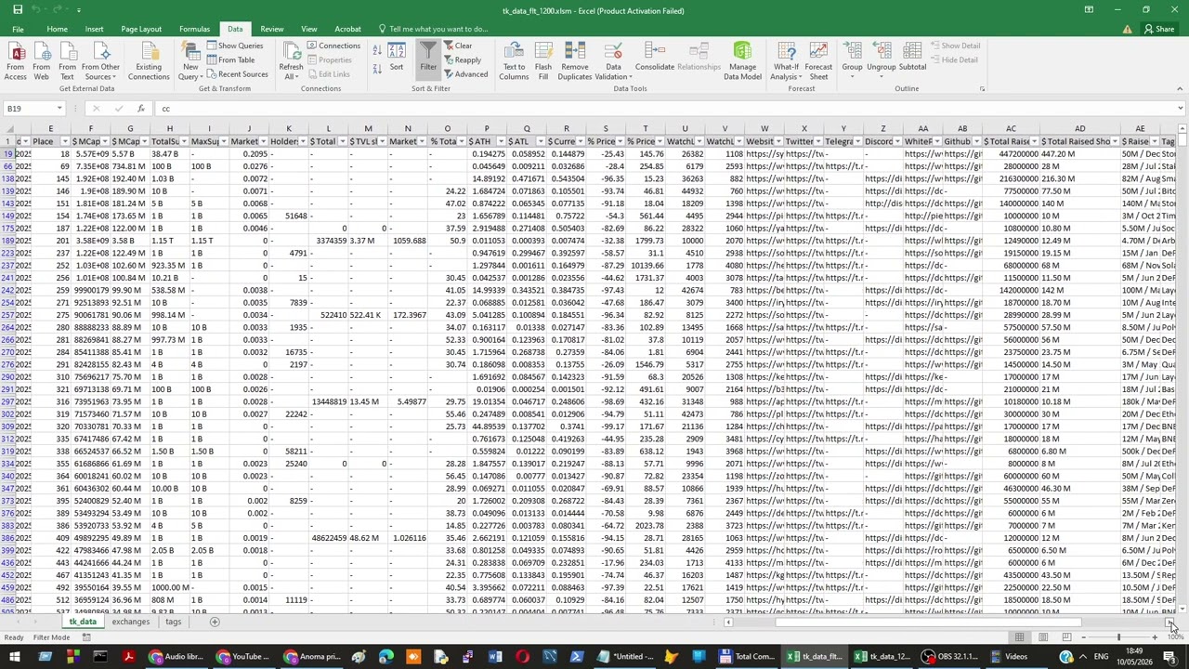The height and width of the screenshot is (669, 1189).
Task: Import data From Web
Action: click(x=41, y=60)
